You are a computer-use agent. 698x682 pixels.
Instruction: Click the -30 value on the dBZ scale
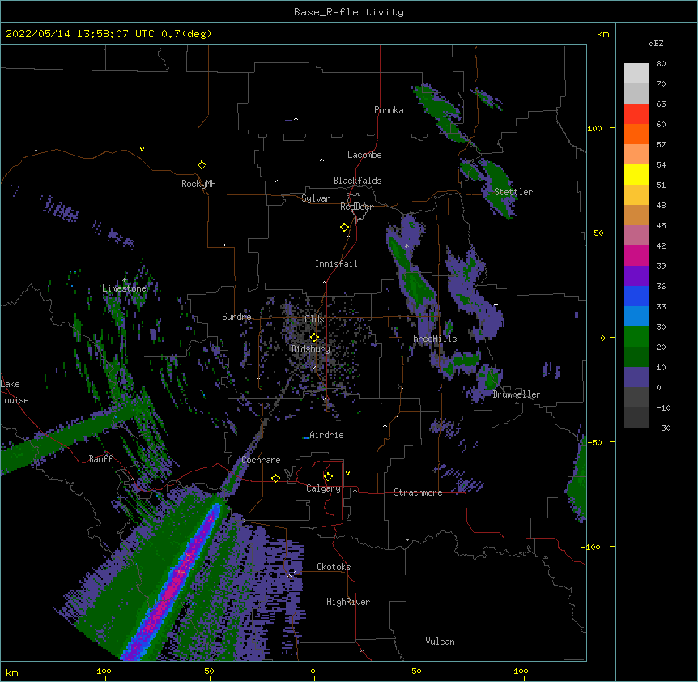pyautogui.click(x=663, y=428)
